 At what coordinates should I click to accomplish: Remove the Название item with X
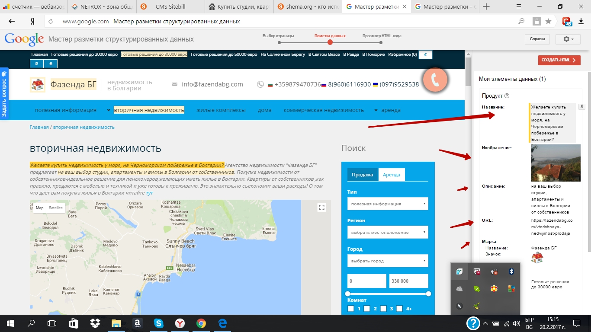(x=582, y=106)
